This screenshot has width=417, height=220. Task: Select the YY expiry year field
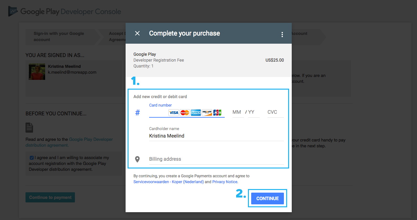(253, 112)
